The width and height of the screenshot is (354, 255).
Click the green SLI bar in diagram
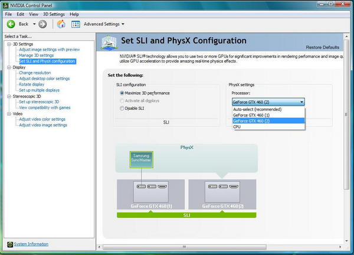pos(186,215)
